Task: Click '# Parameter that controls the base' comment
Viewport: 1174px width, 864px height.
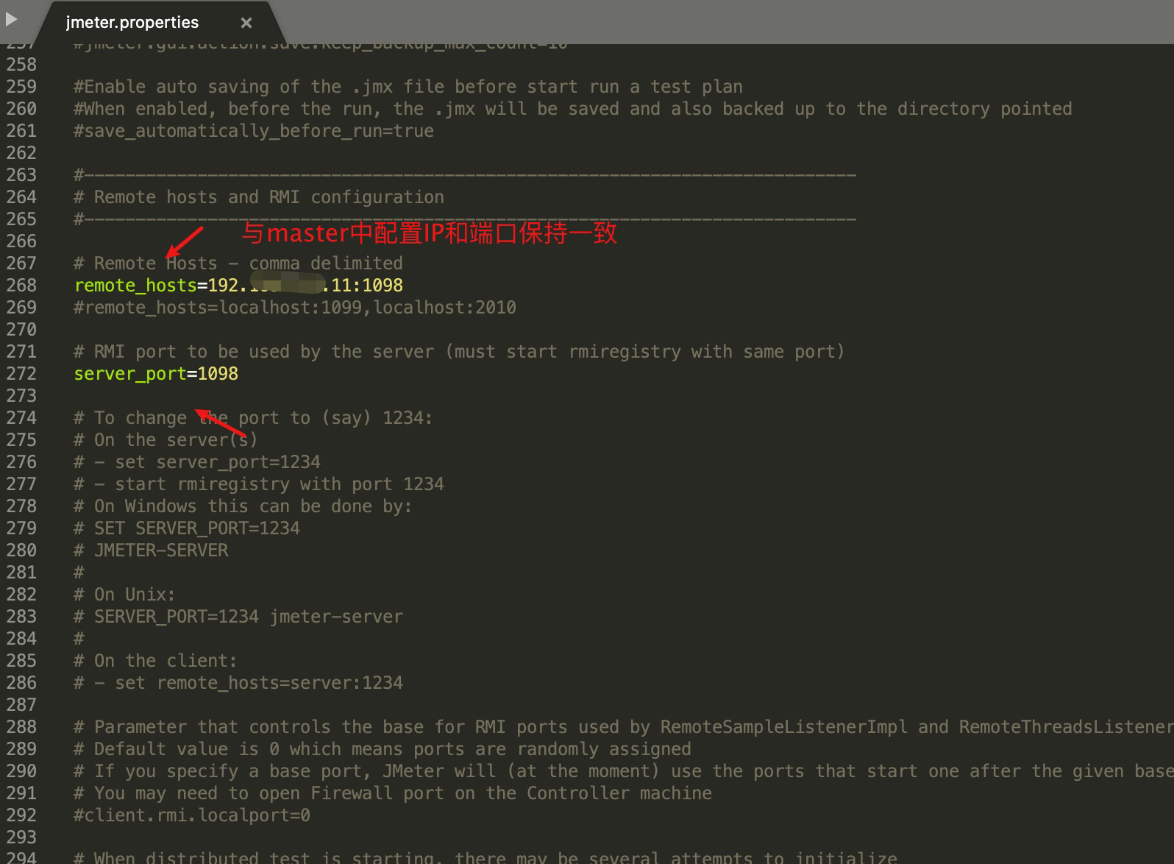Action: 624,727
